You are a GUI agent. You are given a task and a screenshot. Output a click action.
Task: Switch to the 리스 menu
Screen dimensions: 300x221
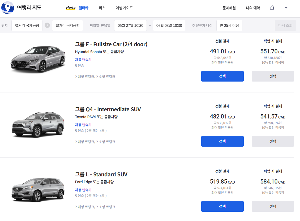coord(102,8)
